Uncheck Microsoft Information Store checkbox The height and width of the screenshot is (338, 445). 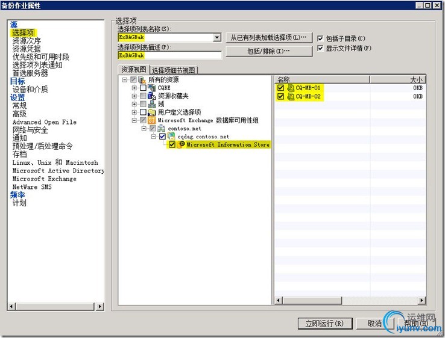172,145
